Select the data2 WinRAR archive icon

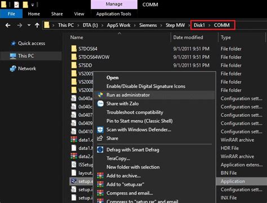74,156
